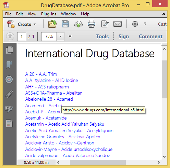Open the View menu
This screenshot has width=170, height=168.
pos(32,14)
